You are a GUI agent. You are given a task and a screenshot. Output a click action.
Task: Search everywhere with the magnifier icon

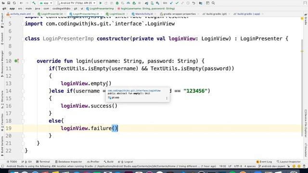213,3
